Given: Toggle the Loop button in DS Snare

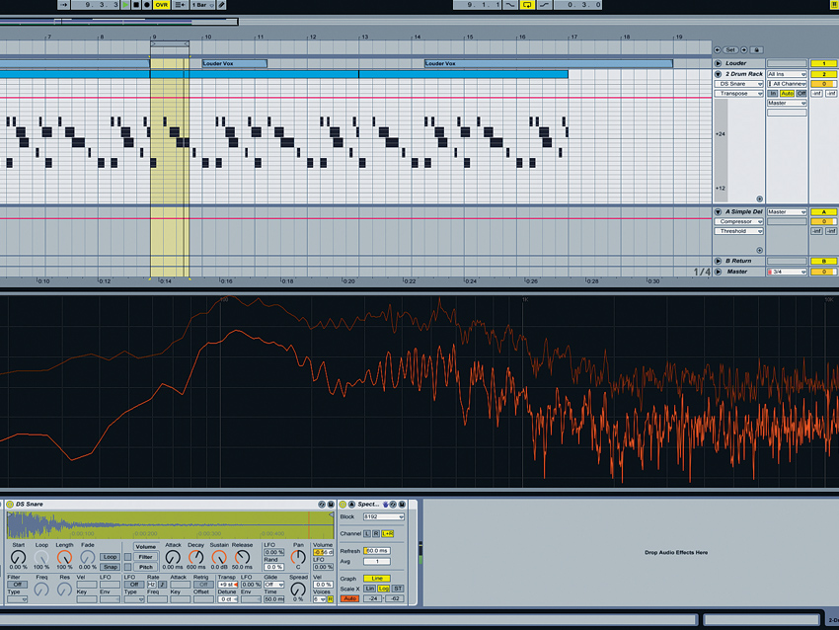Looking at the screenshot, I should point(110,557).
